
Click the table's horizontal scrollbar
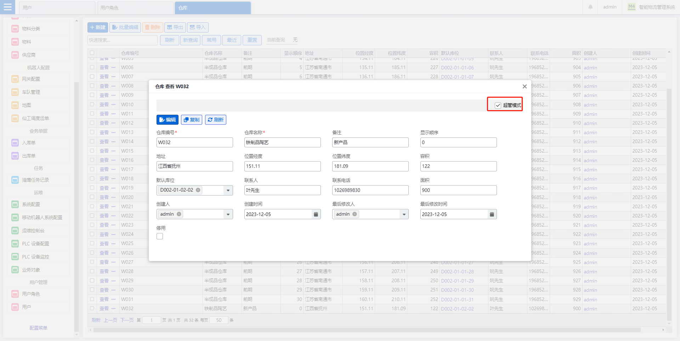tap(367, 330)
